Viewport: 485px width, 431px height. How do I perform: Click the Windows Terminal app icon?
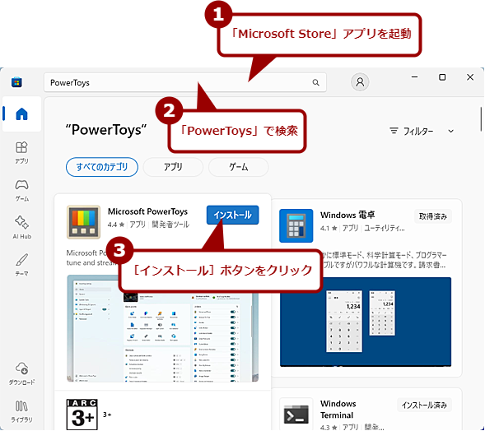[296, 415]
